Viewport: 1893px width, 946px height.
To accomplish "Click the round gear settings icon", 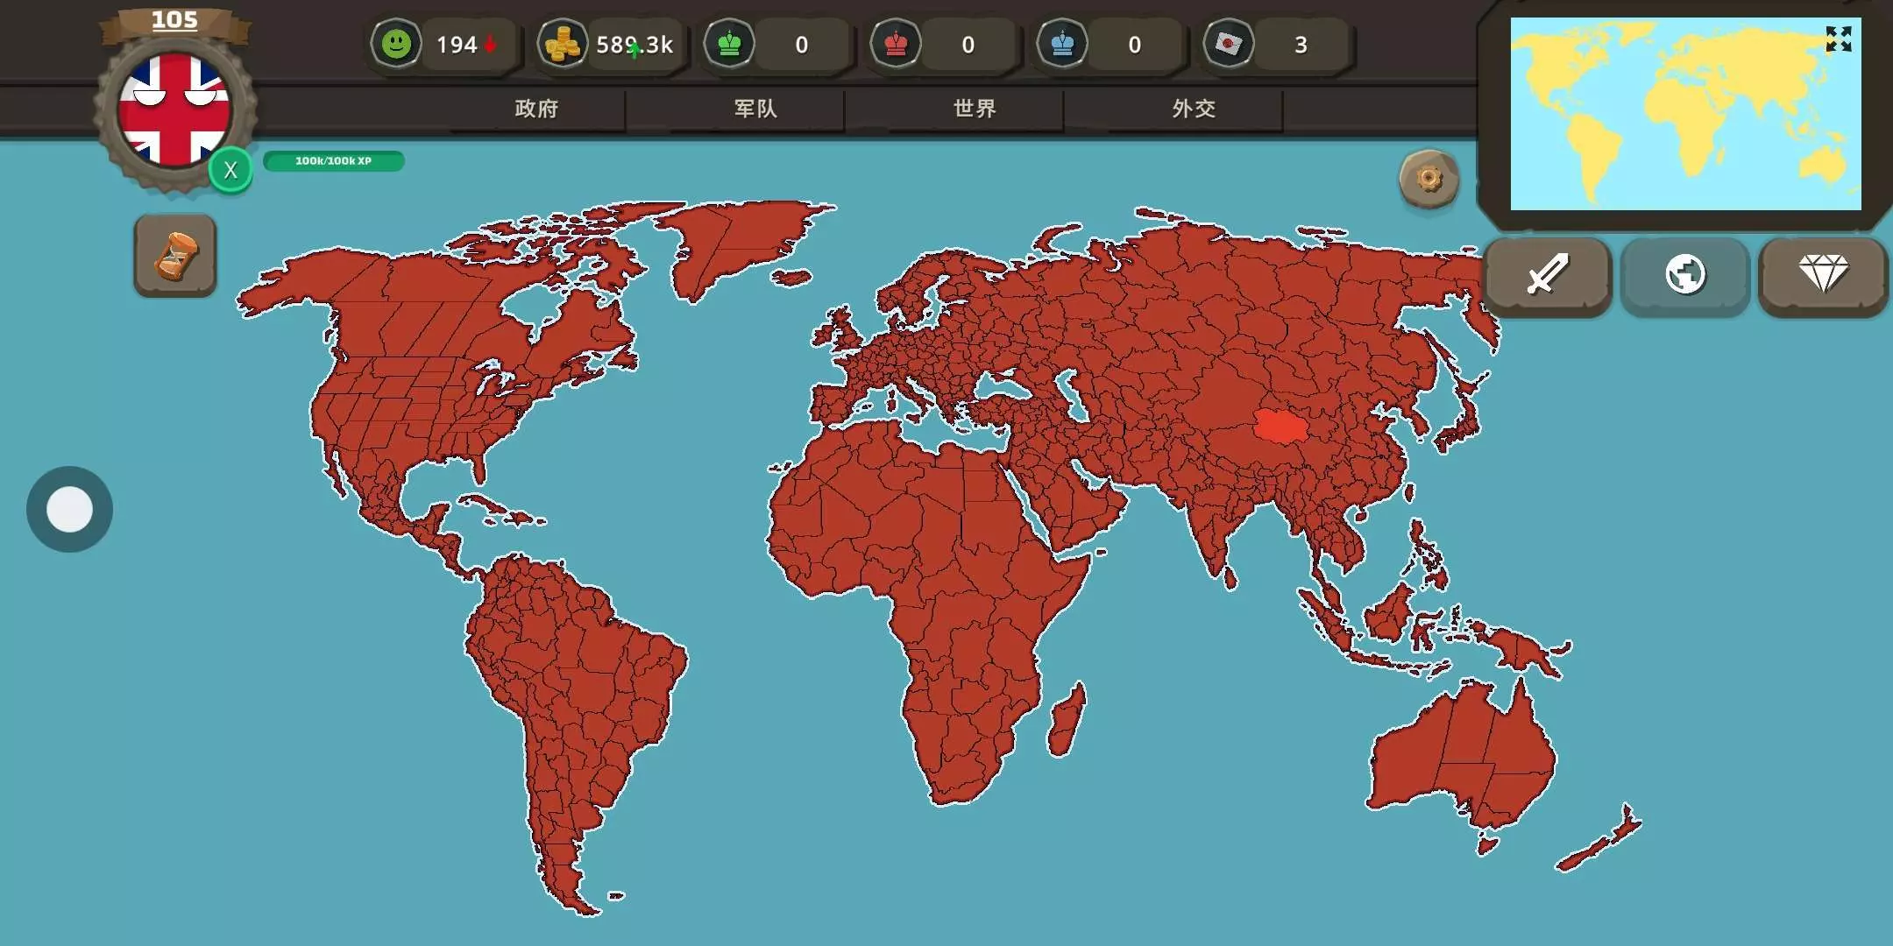I will tap(1429, 180).
